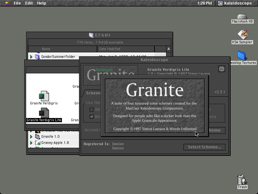Click the Granite Verdigris Lite scheme title
The width and height of the screenshot is (258, 194).
[x=168, y=70]
